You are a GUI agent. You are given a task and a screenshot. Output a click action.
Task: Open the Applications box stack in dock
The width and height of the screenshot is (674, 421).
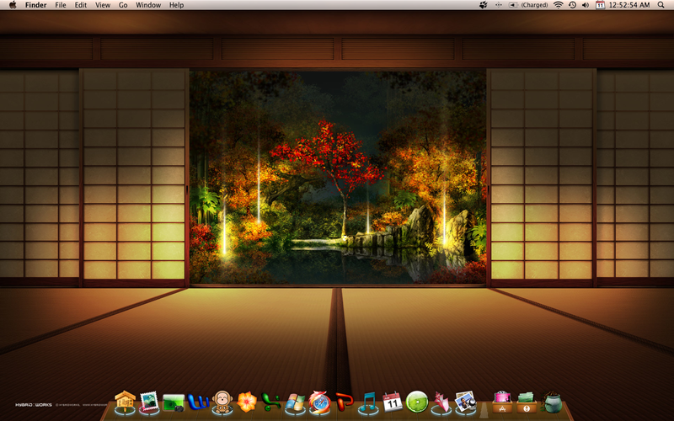[x=502, y=402]
